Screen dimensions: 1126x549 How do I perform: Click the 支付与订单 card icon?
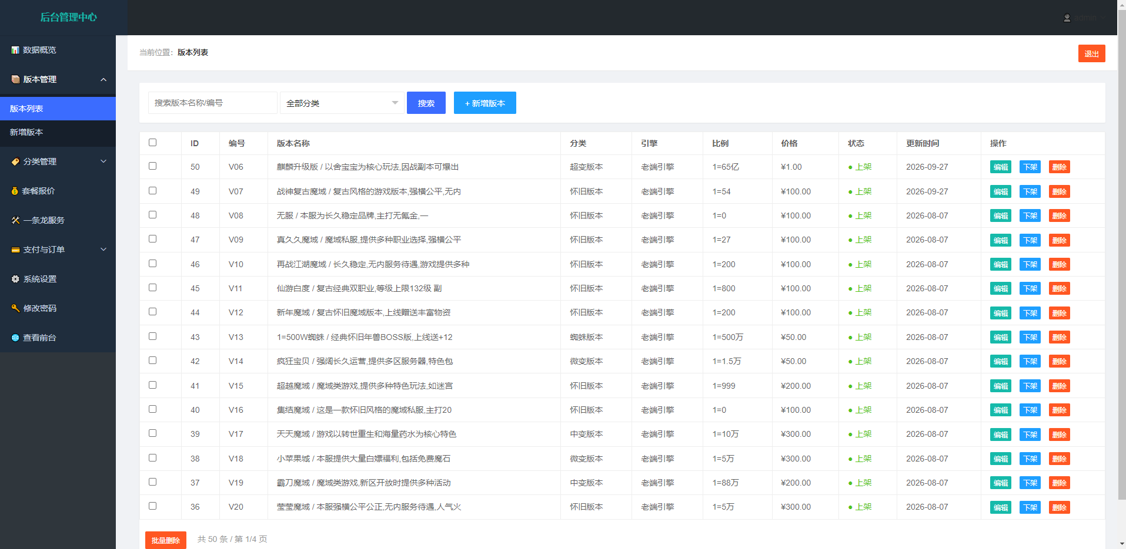tap(15, 250)
